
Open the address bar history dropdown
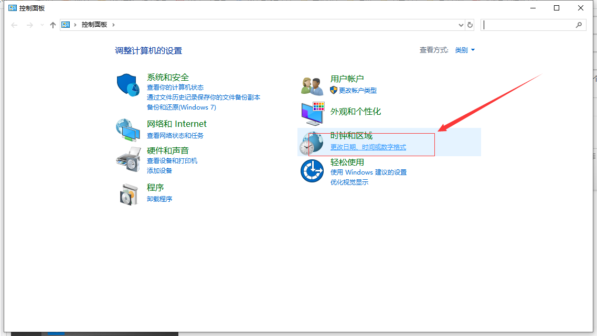(461, 24)
